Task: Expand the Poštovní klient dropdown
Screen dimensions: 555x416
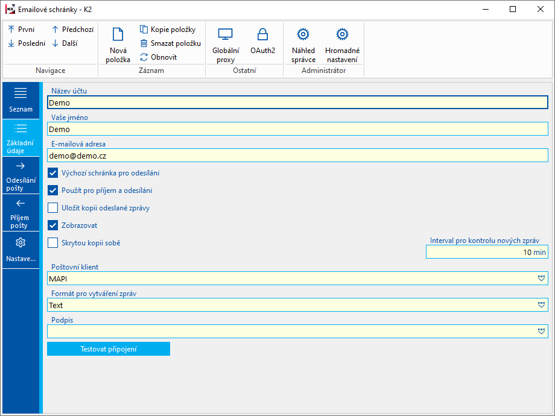Action: tap(541, 279)
